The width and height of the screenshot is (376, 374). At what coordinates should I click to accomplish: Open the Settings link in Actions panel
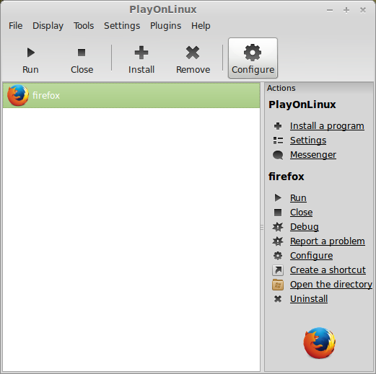click(x=308, y=141)
